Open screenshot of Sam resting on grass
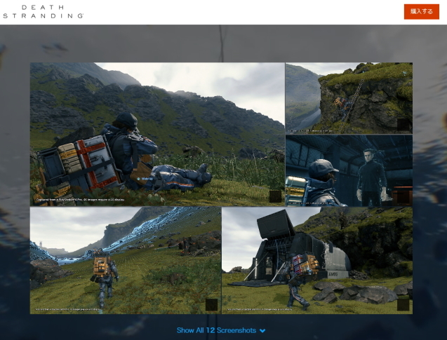Image resolution: width=447 pixels, height=340 pixels. coord(157,134)
